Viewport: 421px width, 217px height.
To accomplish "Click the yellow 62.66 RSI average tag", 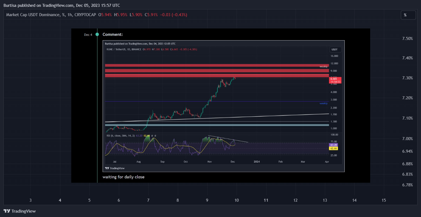I will 333,148.
